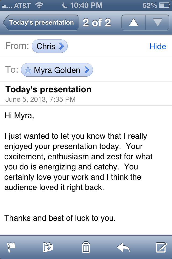Tap the VIP star beside Myra Golden
This screenshot has width=172, height=259.
tap(28, 70)
